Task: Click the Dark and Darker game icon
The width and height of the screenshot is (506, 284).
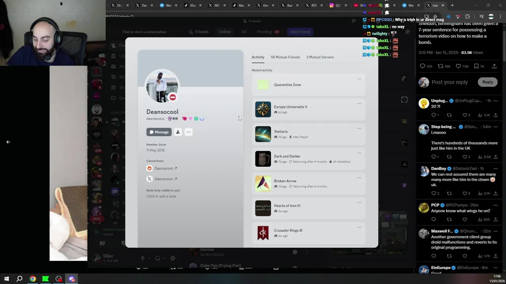Action: (x=263, y=159)
